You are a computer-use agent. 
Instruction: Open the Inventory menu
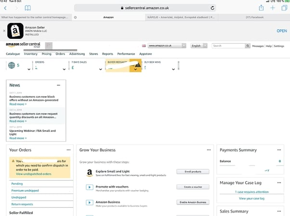click(x=31, y=54)
